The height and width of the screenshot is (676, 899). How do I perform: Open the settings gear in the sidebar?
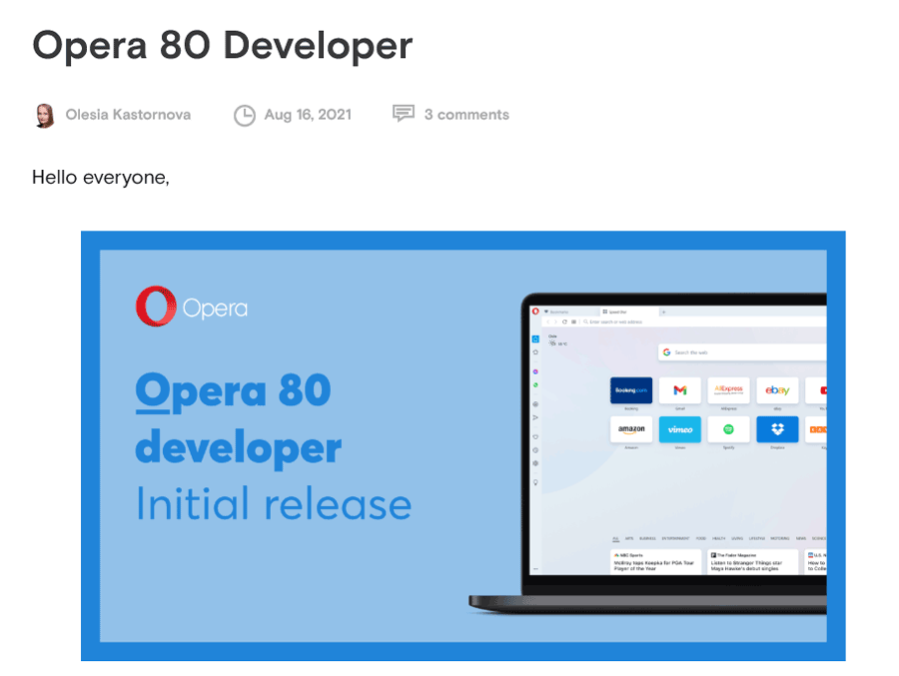click(x=534, y=464)
